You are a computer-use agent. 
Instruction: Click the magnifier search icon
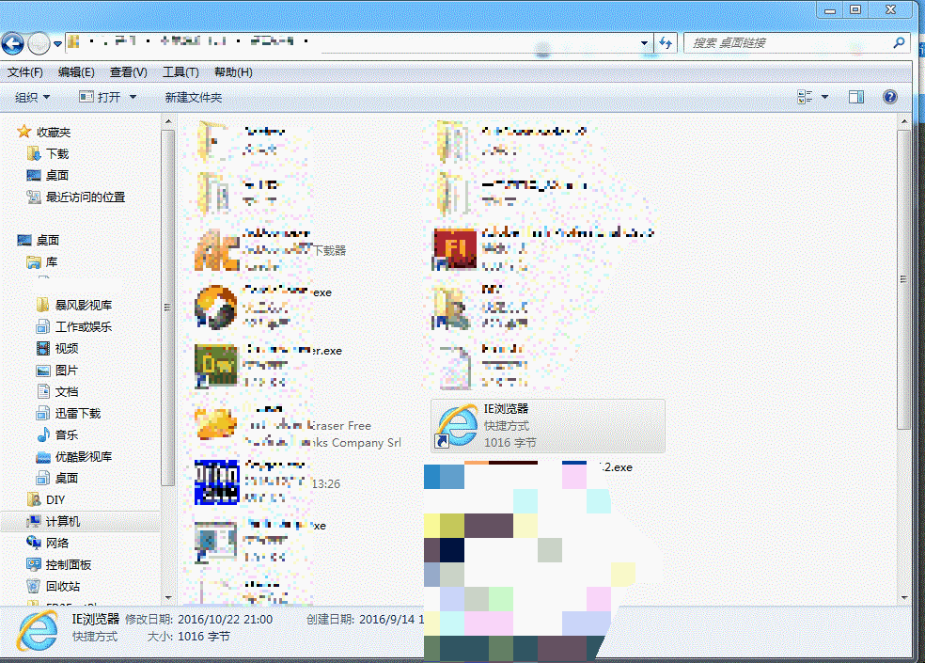(x=899, y=42)
